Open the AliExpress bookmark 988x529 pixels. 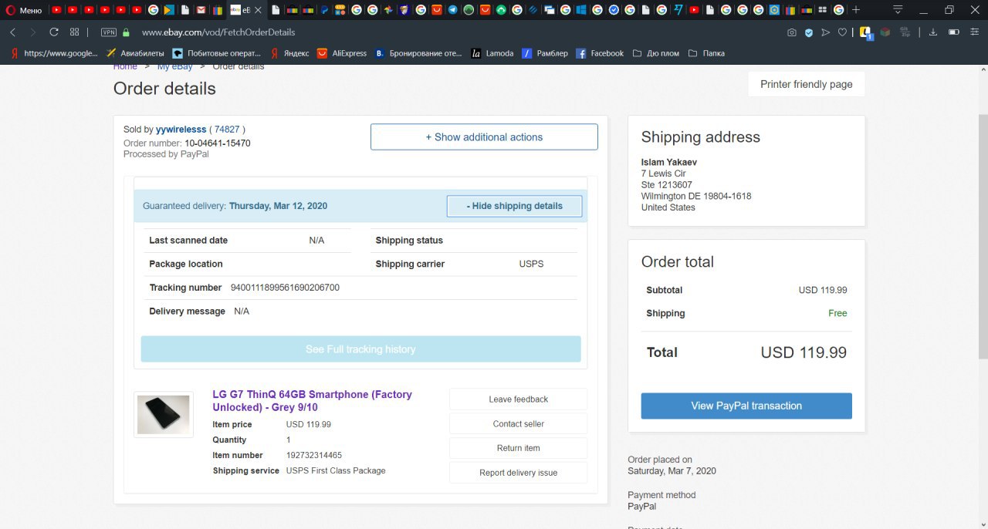341,53
